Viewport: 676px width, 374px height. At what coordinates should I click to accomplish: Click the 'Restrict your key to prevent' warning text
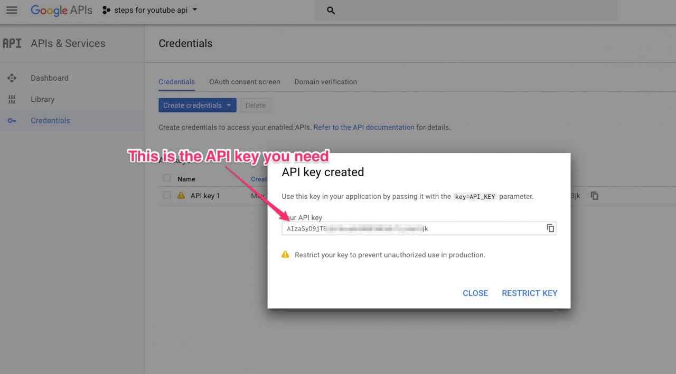[390, 255]
